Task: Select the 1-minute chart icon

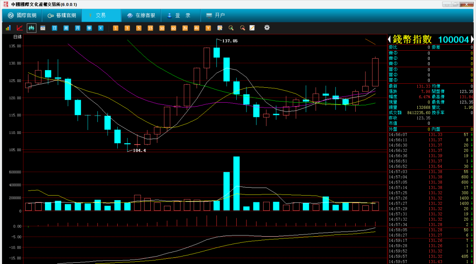Action: pyautogui.click(x=115, y=28)
